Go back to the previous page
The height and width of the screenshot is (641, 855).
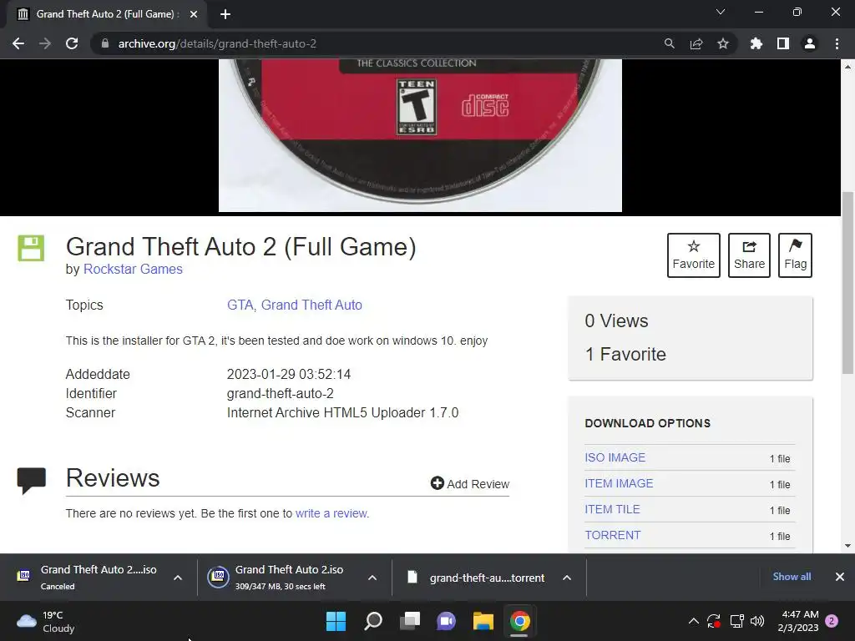(18, 43)
